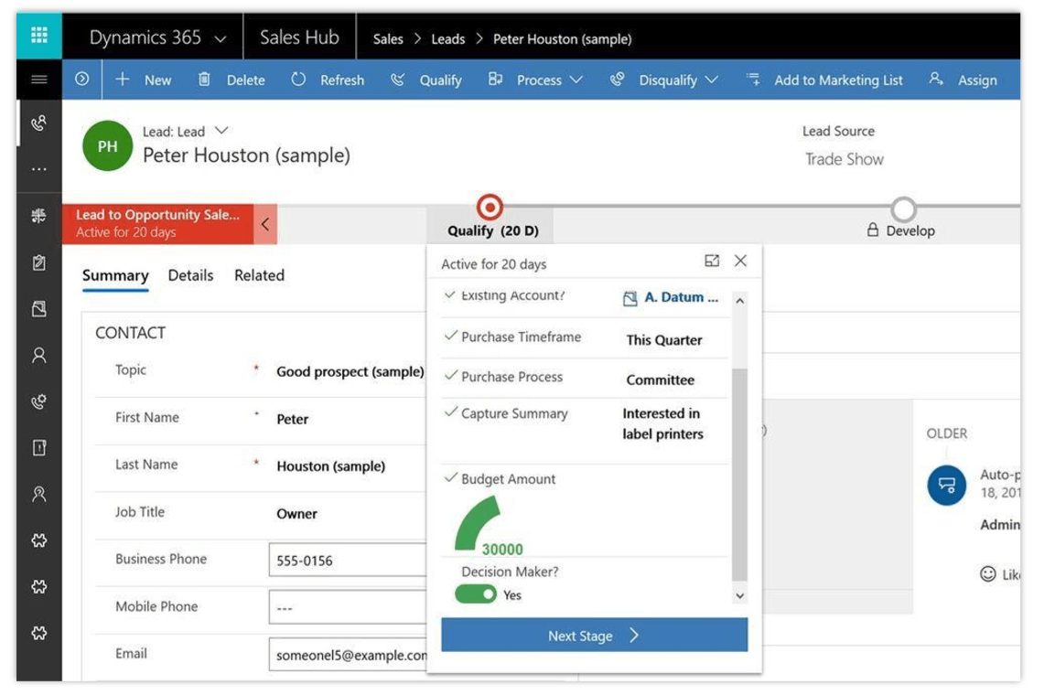Open the sidebar document with exclamation icon
The width and height of the screenshot is (1044, 695).
pyautogui.click(x=39, y=447)
